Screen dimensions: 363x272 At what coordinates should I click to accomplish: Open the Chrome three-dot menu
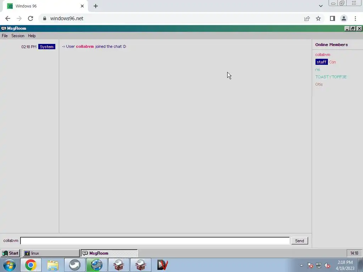pos(355,18)
